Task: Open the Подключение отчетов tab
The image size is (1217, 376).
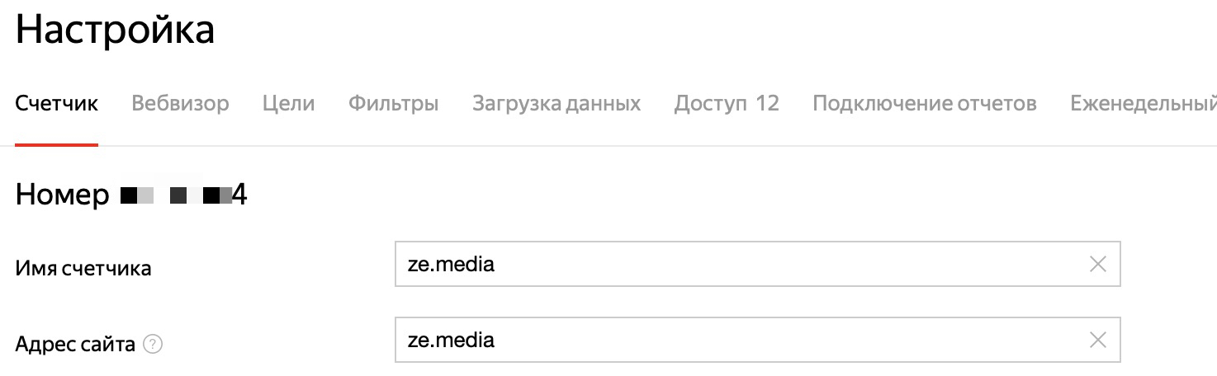Action: coord(925,104)
